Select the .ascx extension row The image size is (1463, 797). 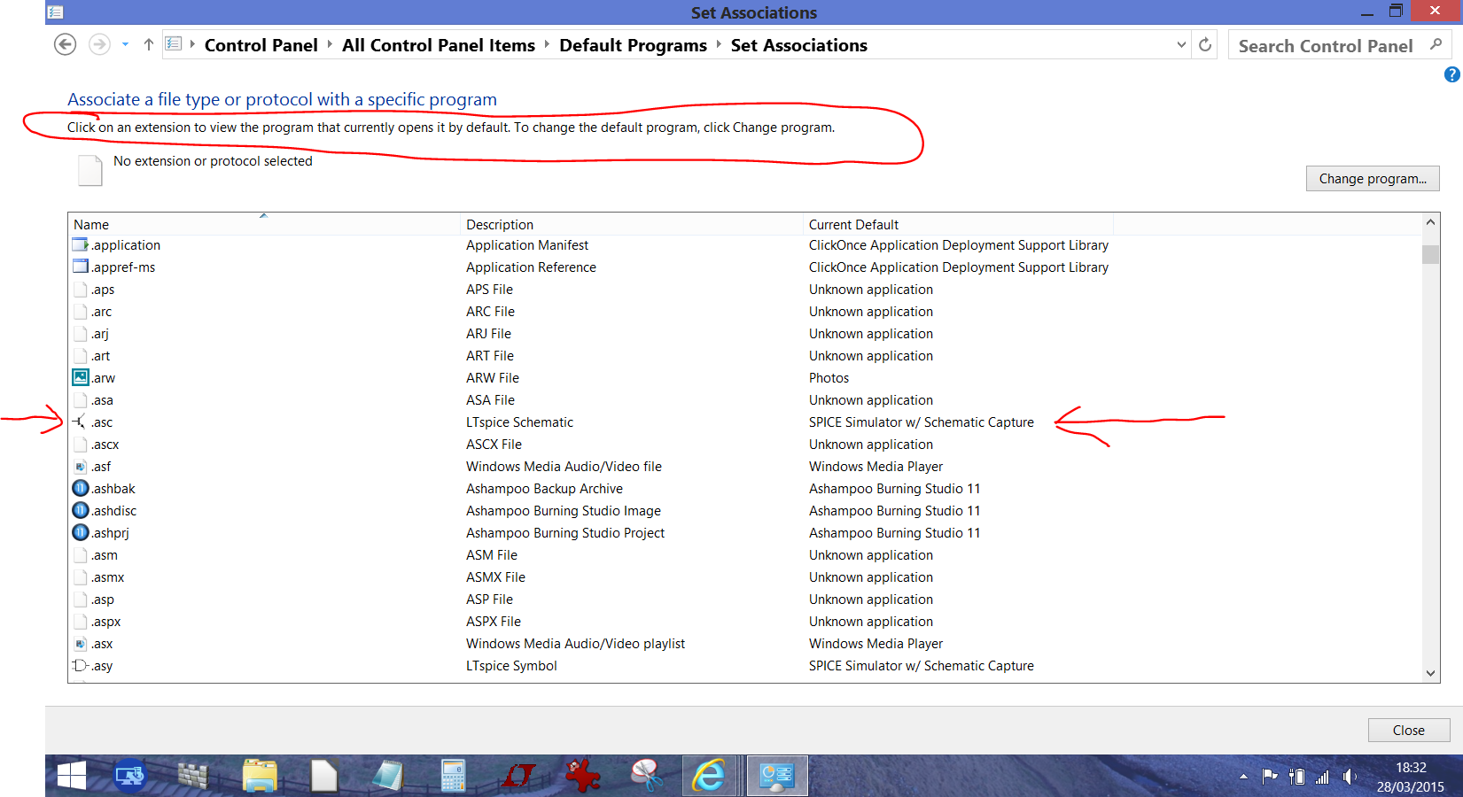coord(744,445)
